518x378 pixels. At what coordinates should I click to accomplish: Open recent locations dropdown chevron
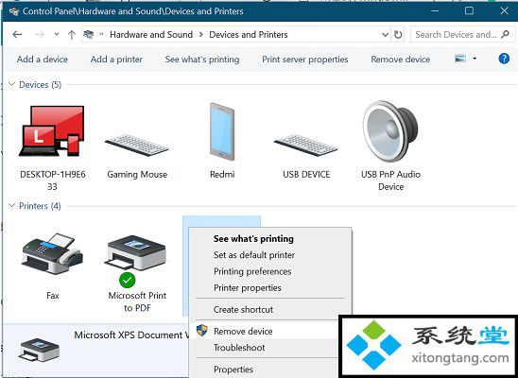tap(57, 34)
